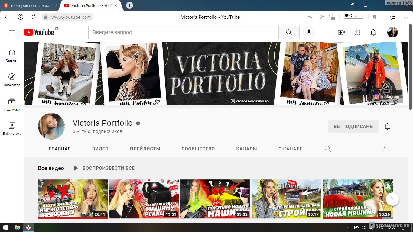Start a search with the magnifier button
Image resolution: width=413 pixels, height=232 pixels.
point(289,32)
